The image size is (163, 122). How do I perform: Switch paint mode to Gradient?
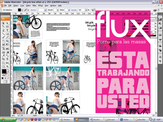pyautogui.click(x=5, y=78)
